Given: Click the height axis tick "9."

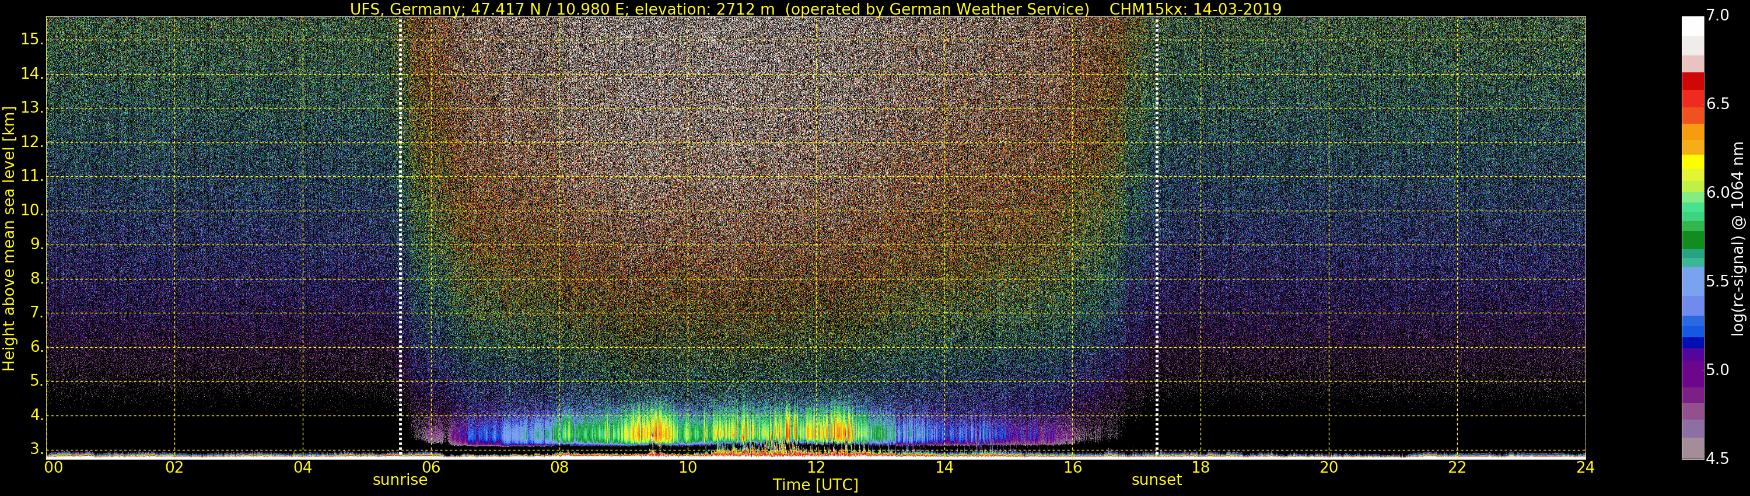Looking at the screenshot, I should [36, 244].
